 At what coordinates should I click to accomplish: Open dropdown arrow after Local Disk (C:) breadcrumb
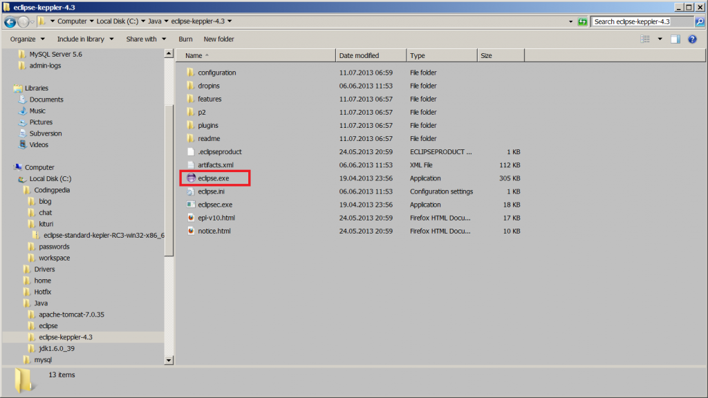[x=143, y=21]
